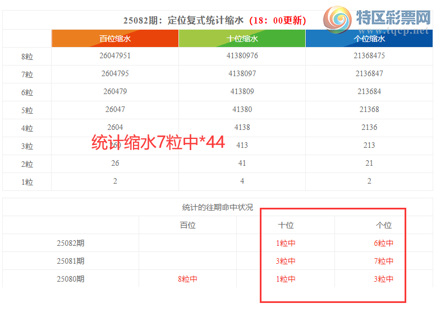This screenshot has height=322, width=436.
Task: Click the red 8粒中 result for 25080期
Action: click(187, 279)
